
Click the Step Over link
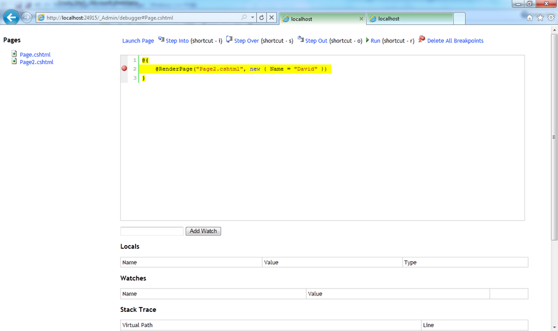[246, 40]
